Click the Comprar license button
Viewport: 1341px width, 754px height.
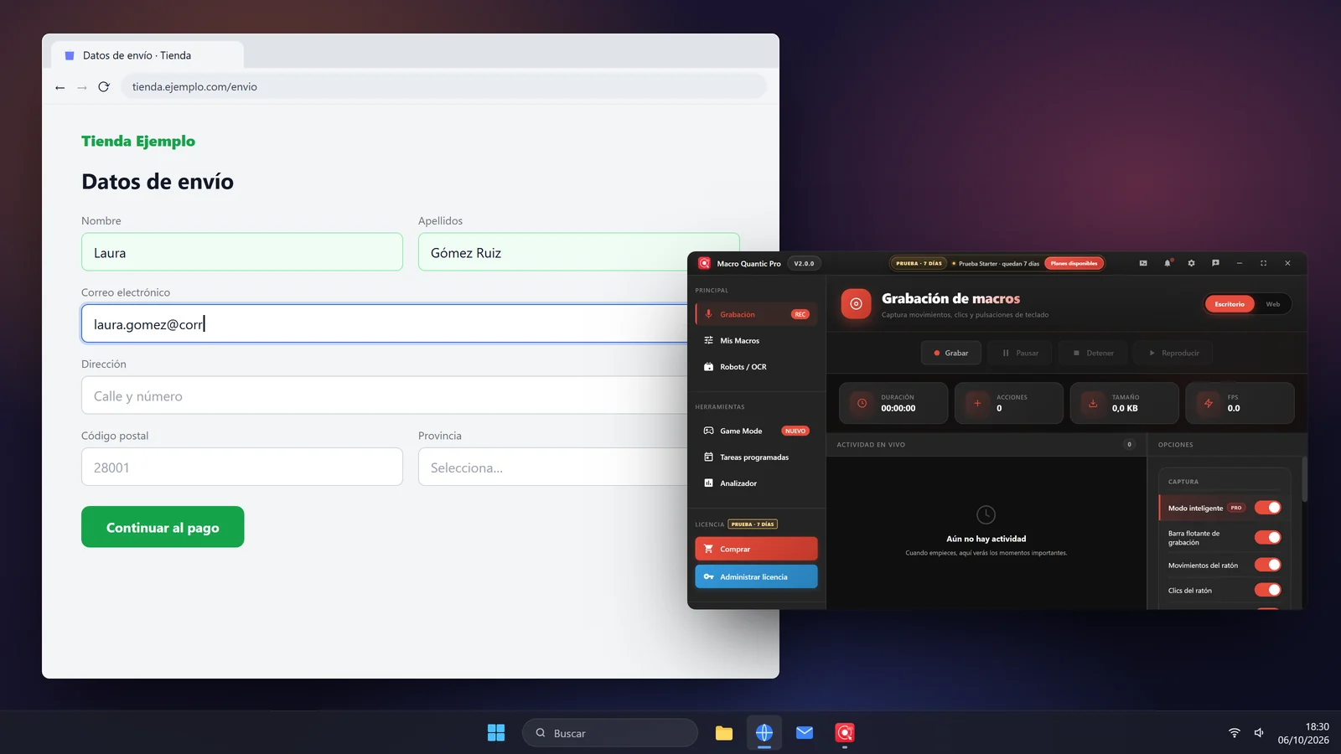(x=756, y=549)
